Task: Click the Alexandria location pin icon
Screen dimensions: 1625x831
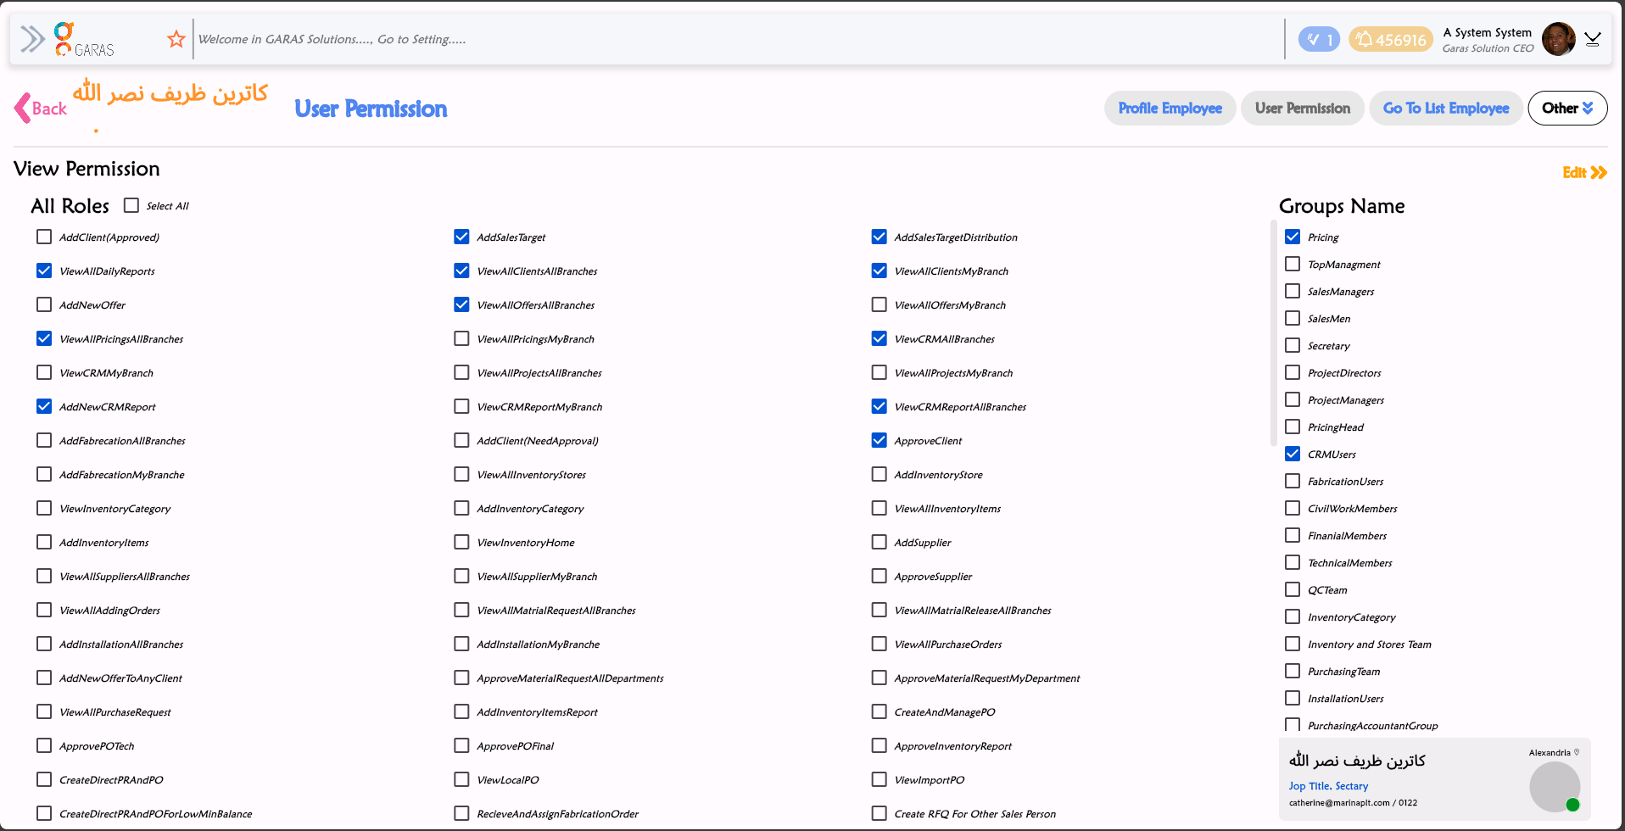Action: point(1577,752)
